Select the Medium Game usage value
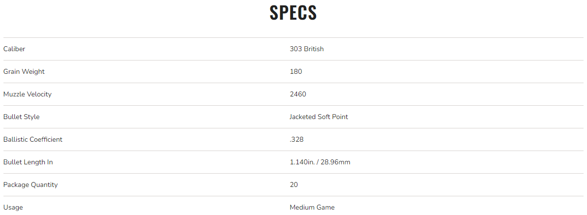This screenshot has width=587, height=215. [312, 207]
